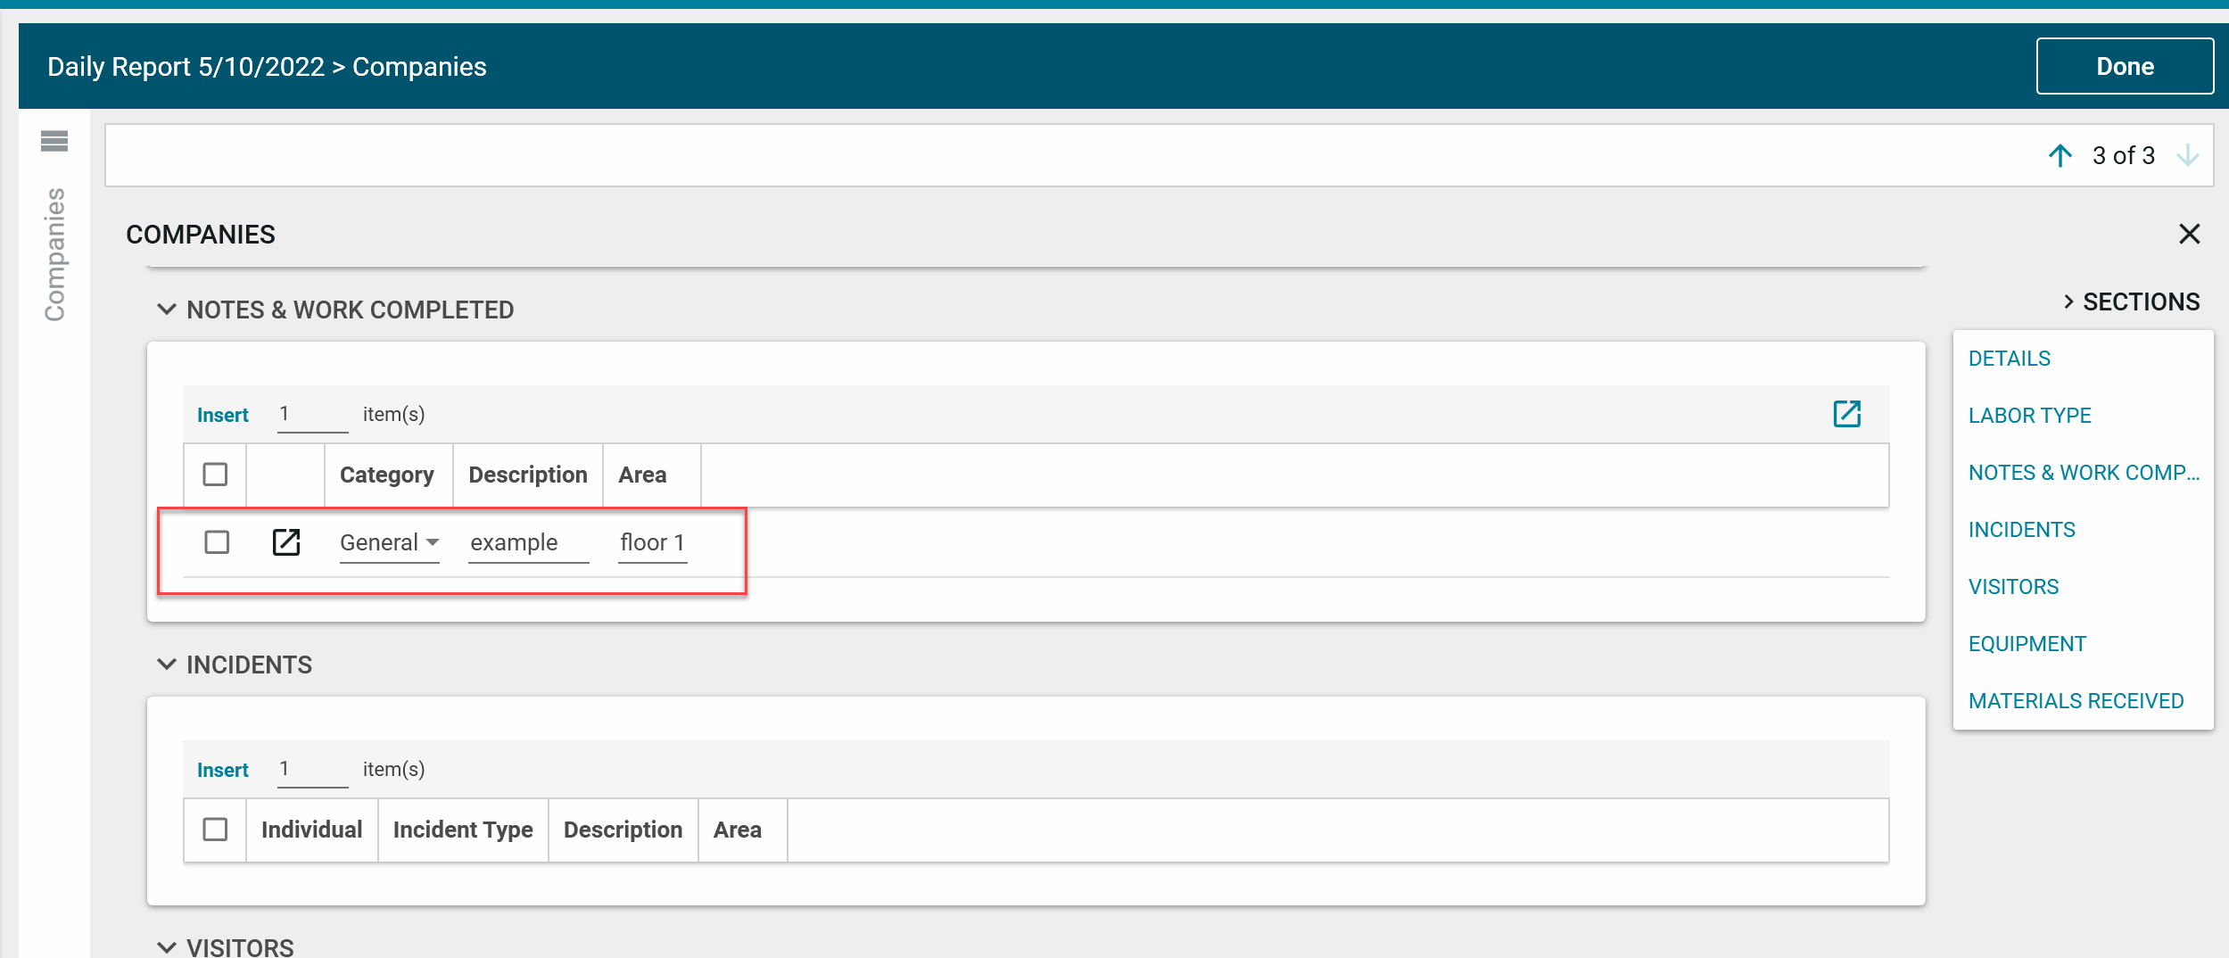This screenshot has width=2229, height=958.
Task: Open the hamburger menu above Companies sidebar
Action: tap(54, 141)
